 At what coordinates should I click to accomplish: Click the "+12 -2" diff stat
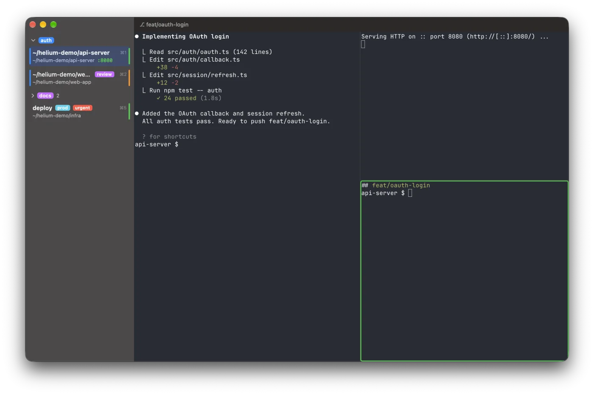(x=168, y=83)
